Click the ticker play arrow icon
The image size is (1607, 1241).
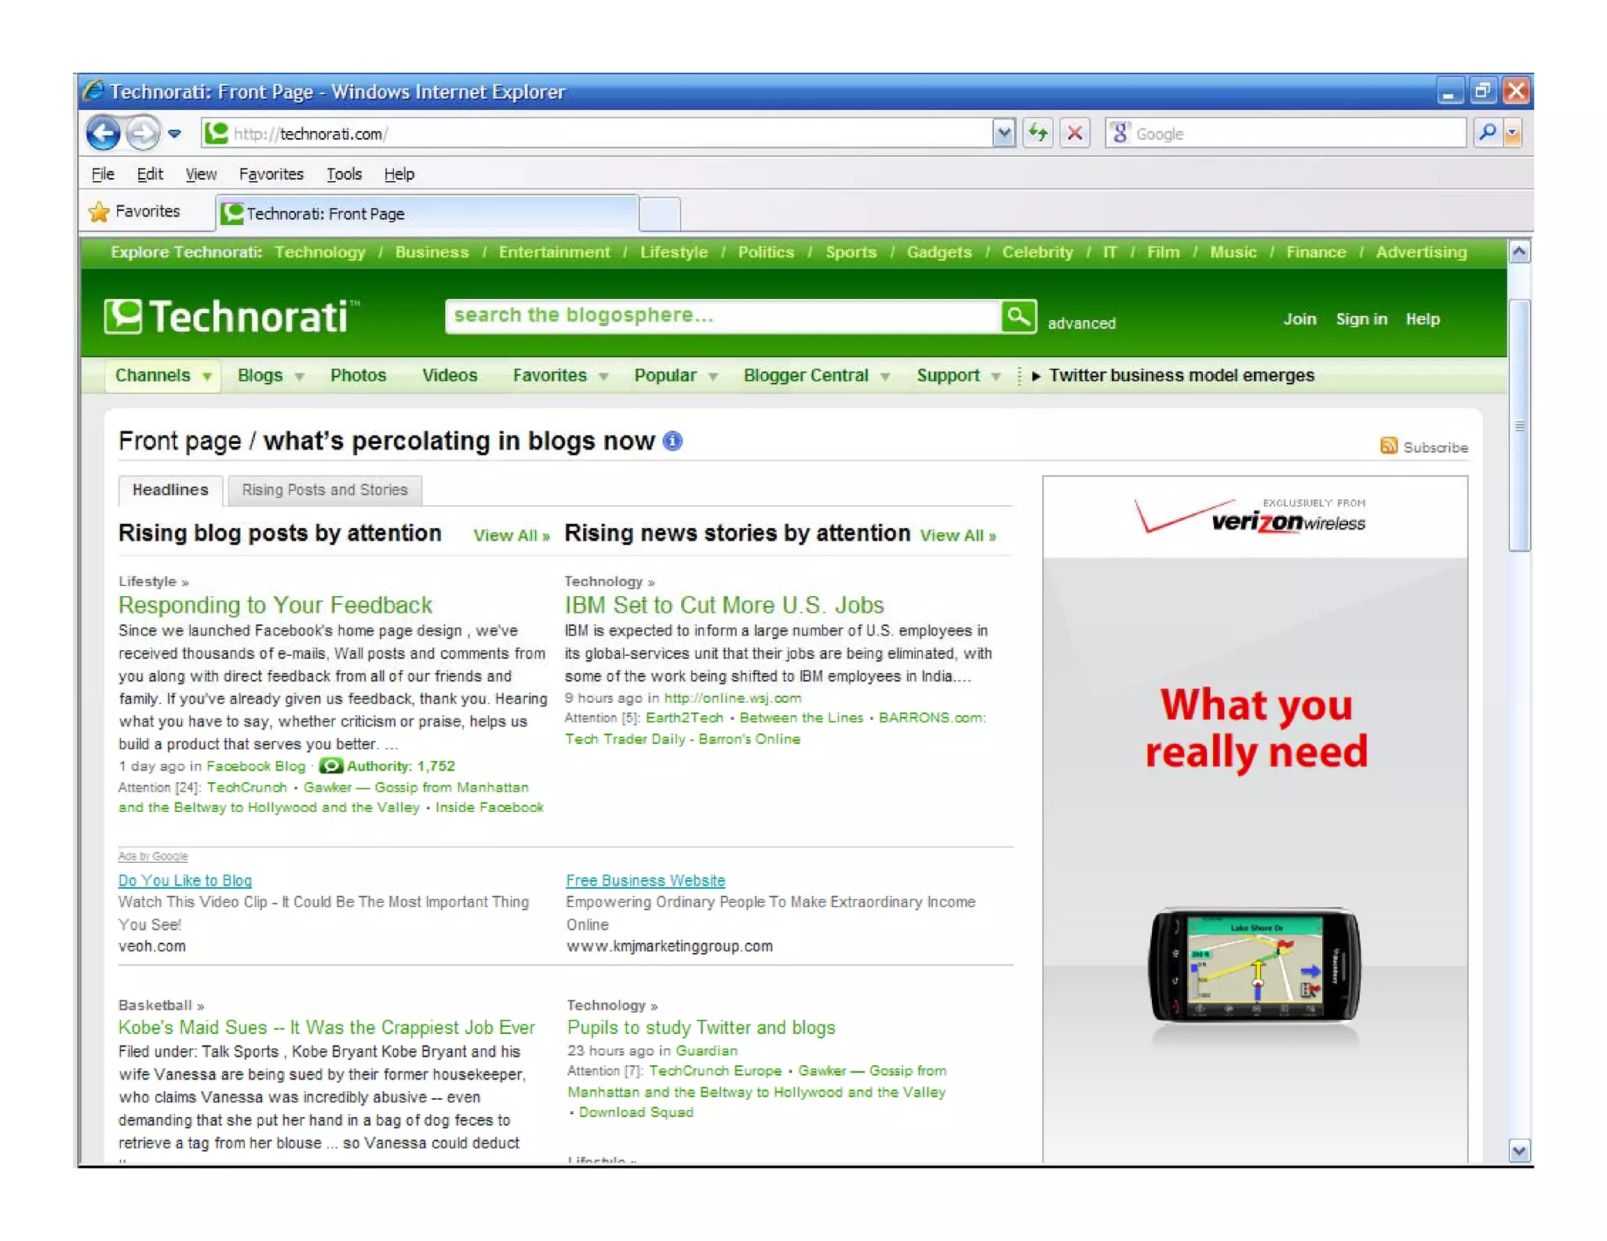[1036, 377]
